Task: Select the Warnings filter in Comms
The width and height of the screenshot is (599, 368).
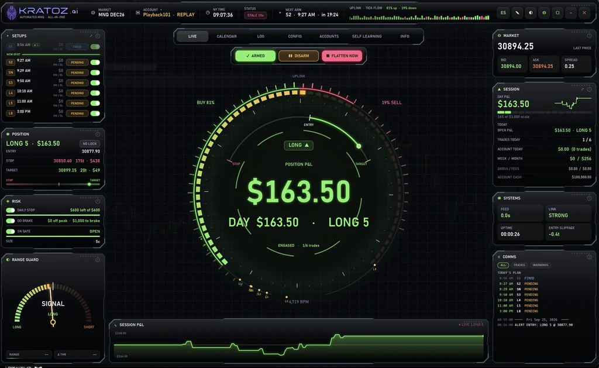Action: [x=540, y=265]
